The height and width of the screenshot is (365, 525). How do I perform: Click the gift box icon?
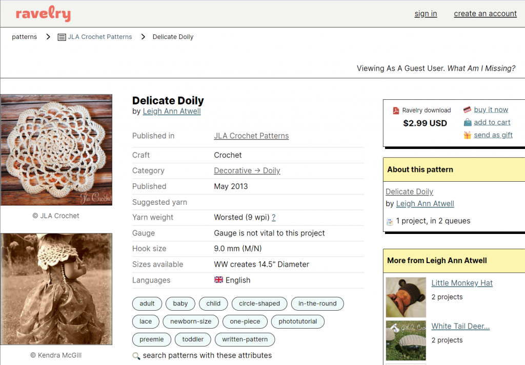coord(467,135)
